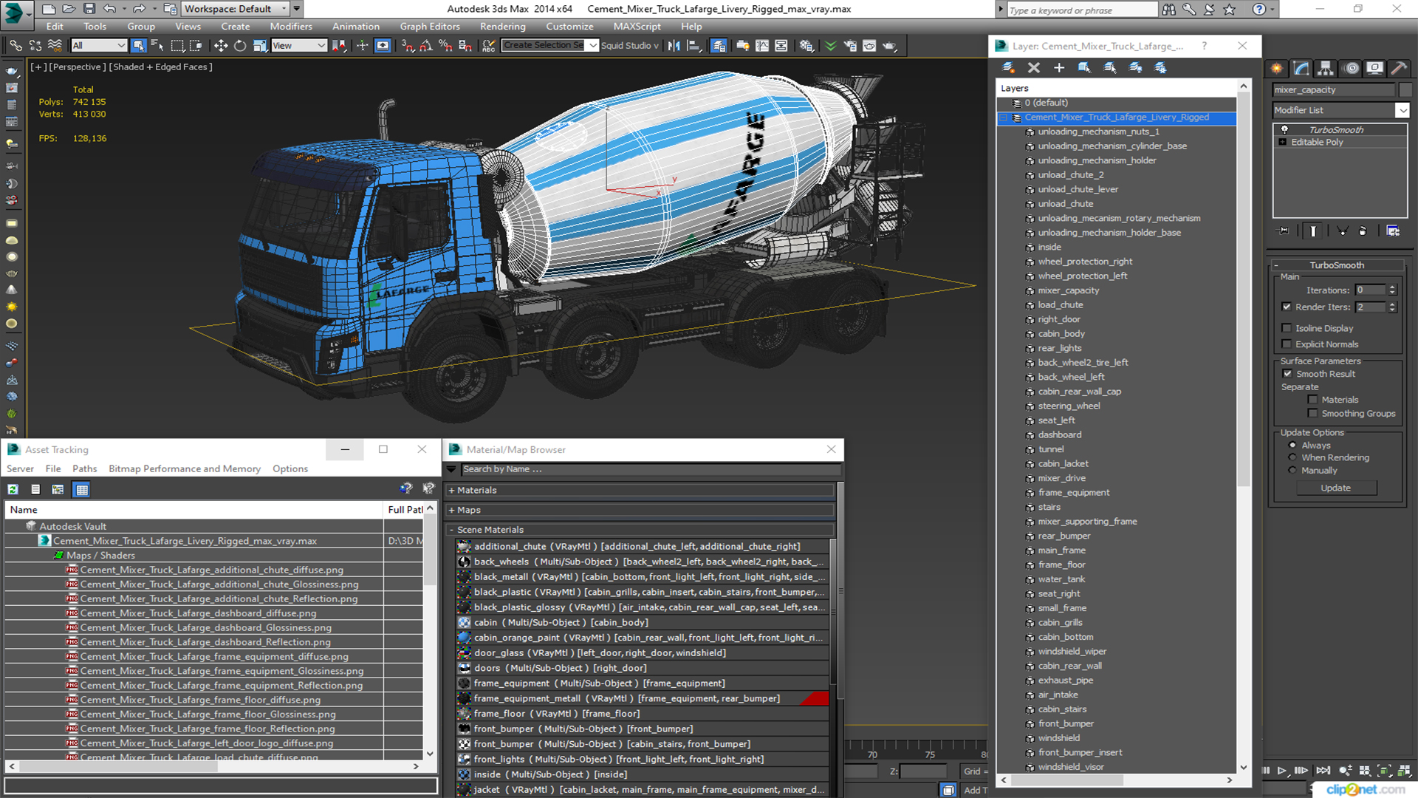Open the Modify command panel tab
This screenshot has height=798, width=1418.
point(1301,68)
